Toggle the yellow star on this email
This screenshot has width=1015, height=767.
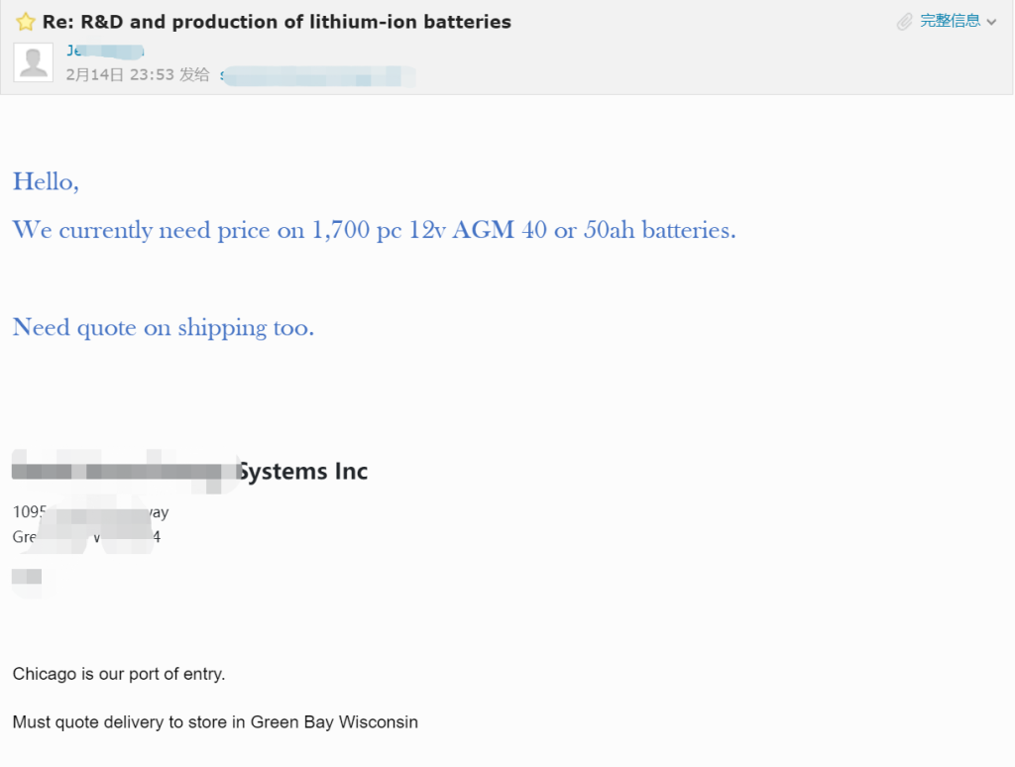(25, 22)
